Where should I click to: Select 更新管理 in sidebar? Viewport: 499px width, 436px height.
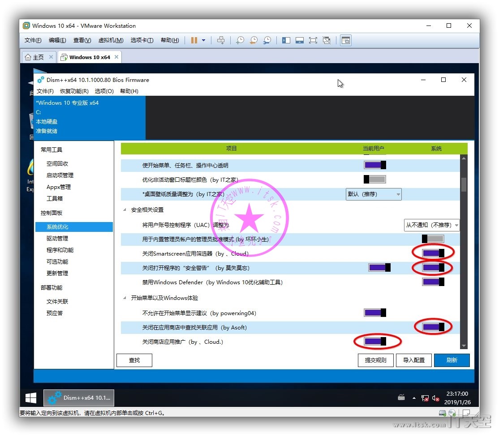(57, 273)
